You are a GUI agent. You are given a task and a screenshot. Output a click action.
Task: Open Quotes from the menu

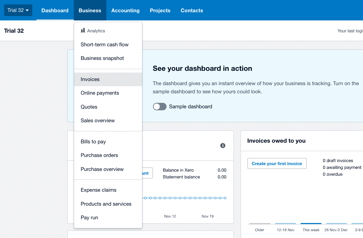(x=108, y=107)
